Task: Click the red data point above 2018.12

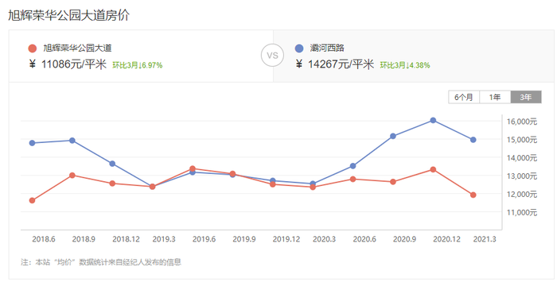Action: pos(112,184)
